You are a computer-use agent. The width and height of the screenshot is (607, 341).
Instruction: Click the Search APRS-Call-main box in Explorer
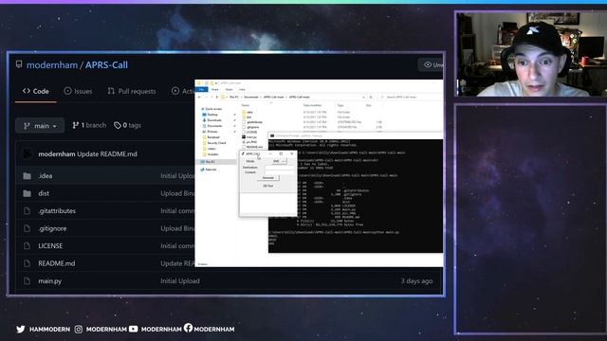(x=411, y=97)
